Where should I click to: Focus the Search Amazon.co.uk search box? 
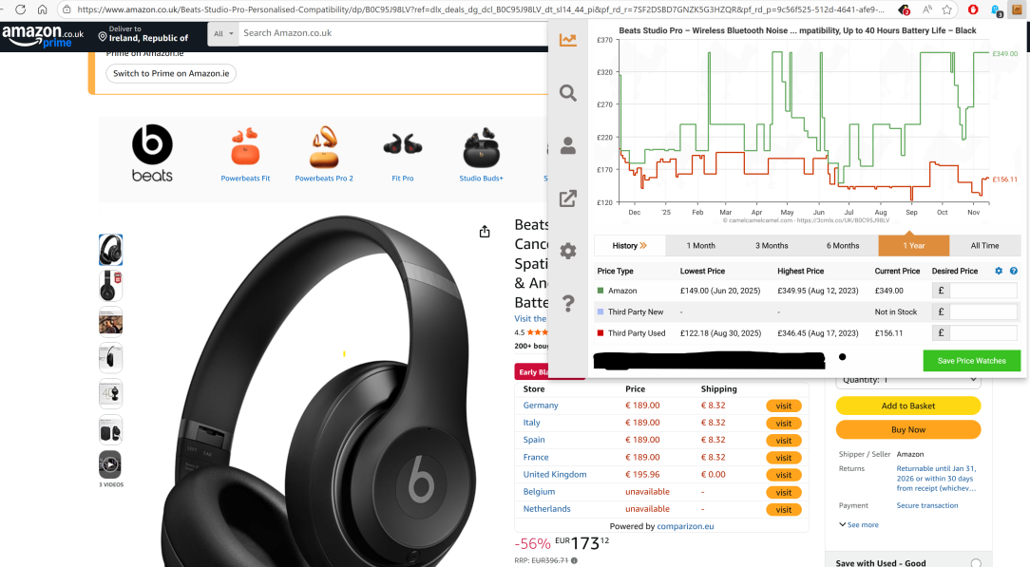(x=394, y=33)
